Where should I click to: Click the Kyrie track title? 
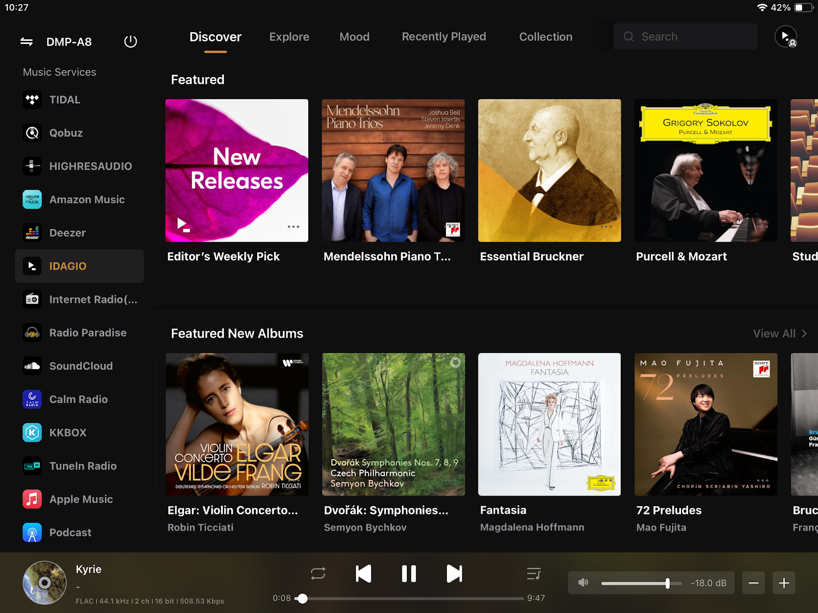pyautogui.click(x=88, y=569)
